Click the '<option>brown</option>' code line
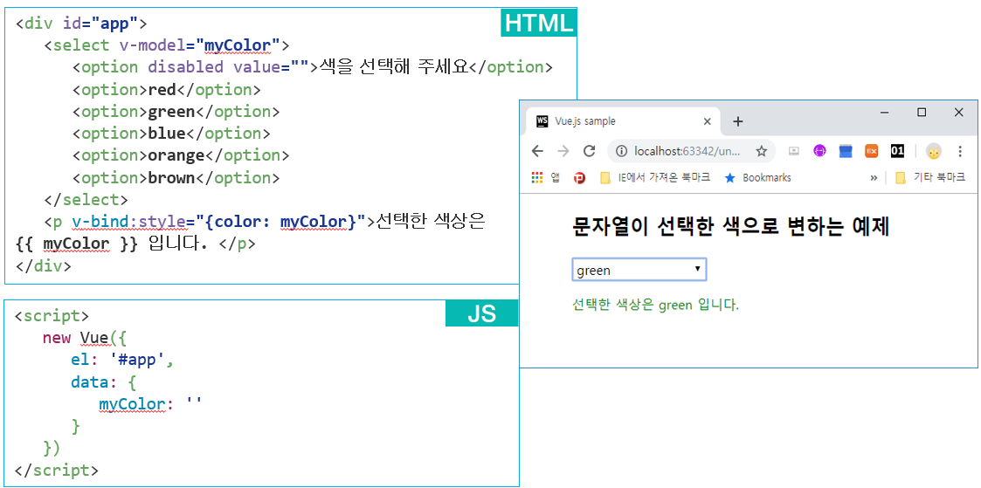 176,177
